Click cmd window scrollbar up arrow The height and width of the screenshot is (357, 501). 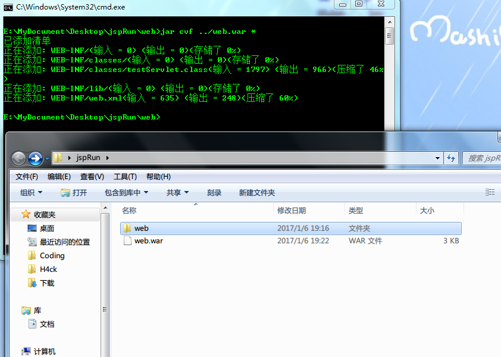390,22
